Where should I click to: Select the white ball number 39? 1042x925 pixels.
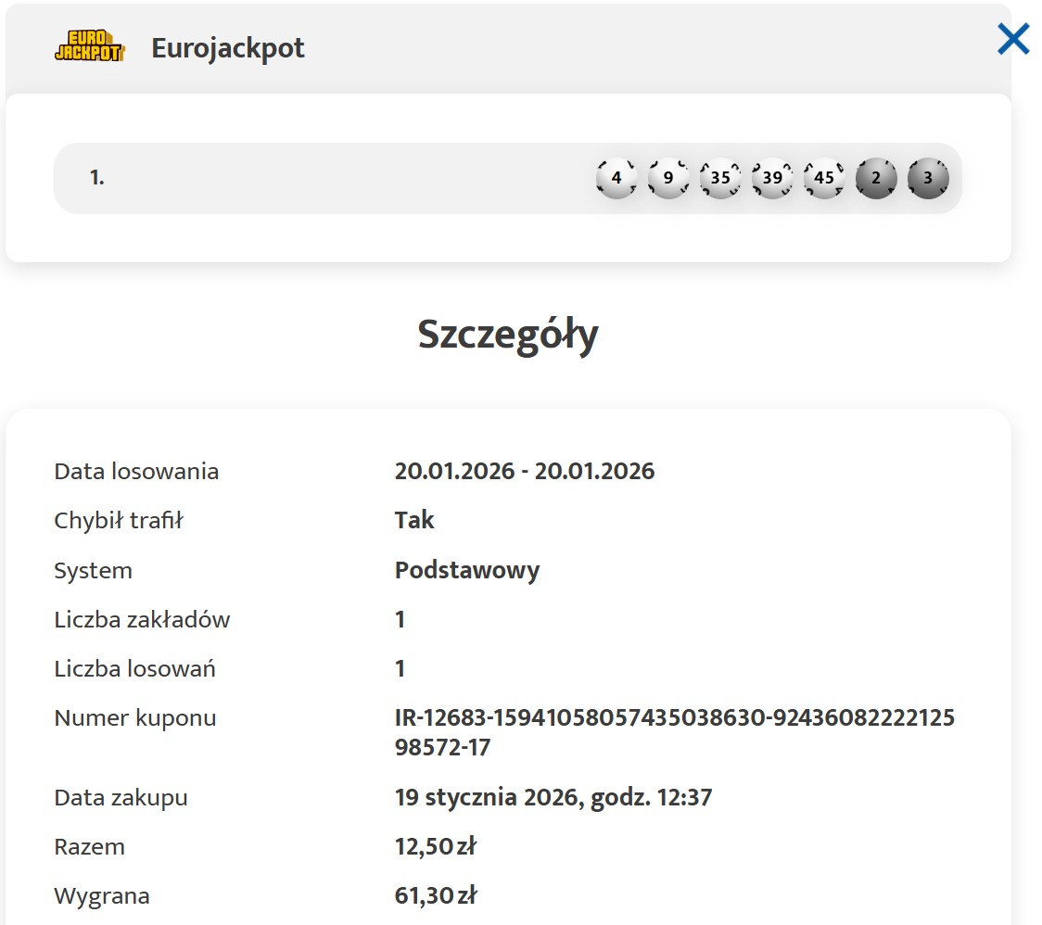(772, 178)
